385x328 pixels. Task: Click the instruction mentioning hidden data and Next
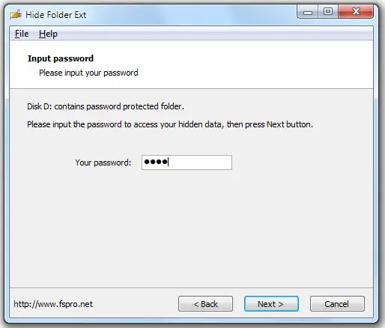(170, 124)
